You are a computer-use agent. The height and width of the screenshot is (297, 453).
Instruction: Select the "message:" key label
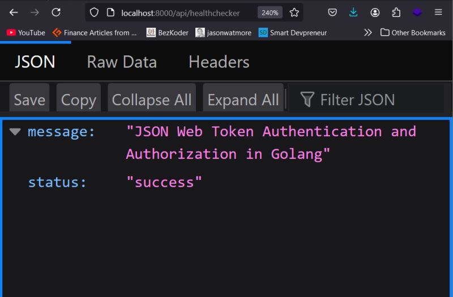[61, 132]
